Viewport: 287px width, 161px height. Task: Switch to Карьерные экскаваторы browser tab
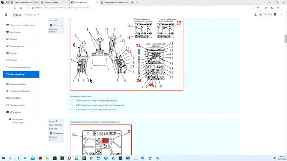coord(115,2)
